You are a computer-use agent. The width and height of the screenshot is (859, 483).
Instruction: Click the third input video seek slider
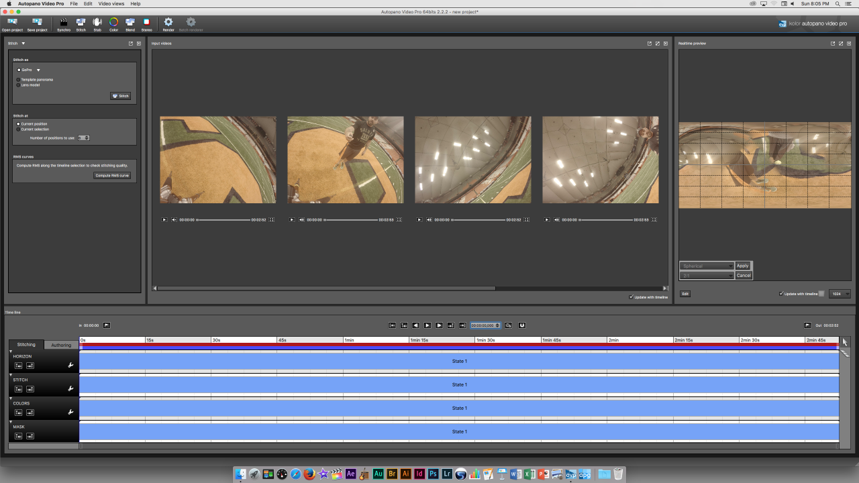pos(478,219)
